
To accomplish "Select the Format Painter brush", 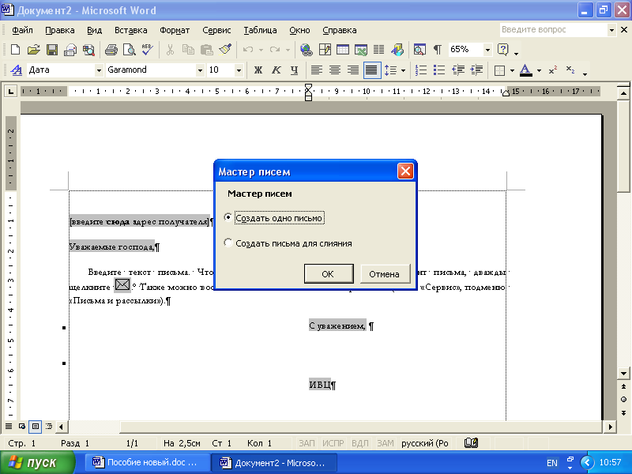I will pos(225,50).
